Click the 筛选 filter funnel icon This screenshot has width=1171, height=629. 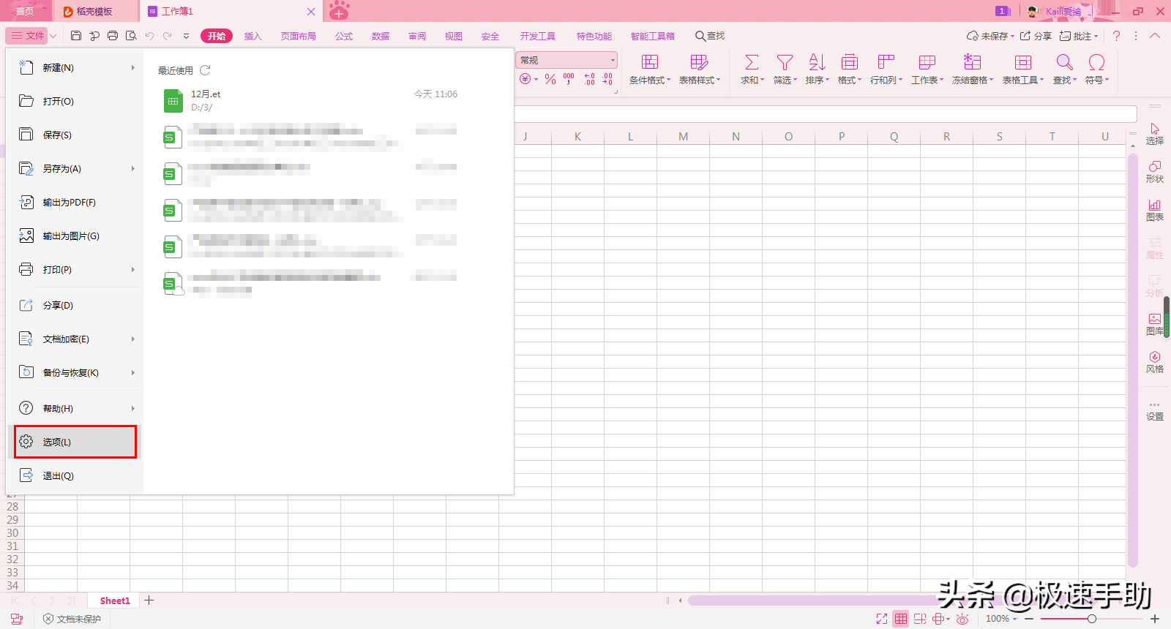tap(785, 63)
